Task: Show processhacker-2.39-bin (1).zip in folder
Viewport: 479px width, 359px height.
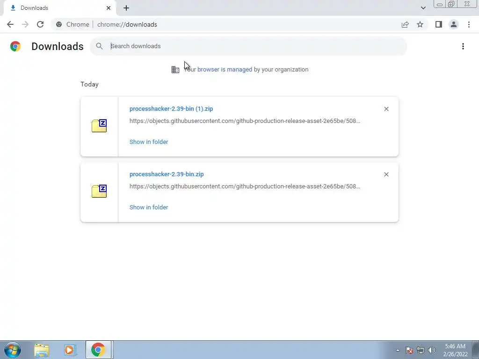Action: (149, 142)
